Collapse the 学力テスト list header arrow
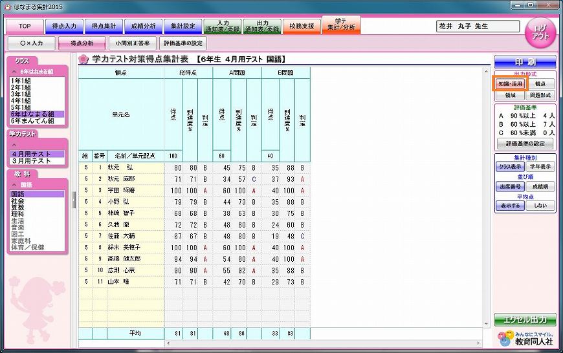This screenshot has height=353, width=563. (x=14, y=145)
